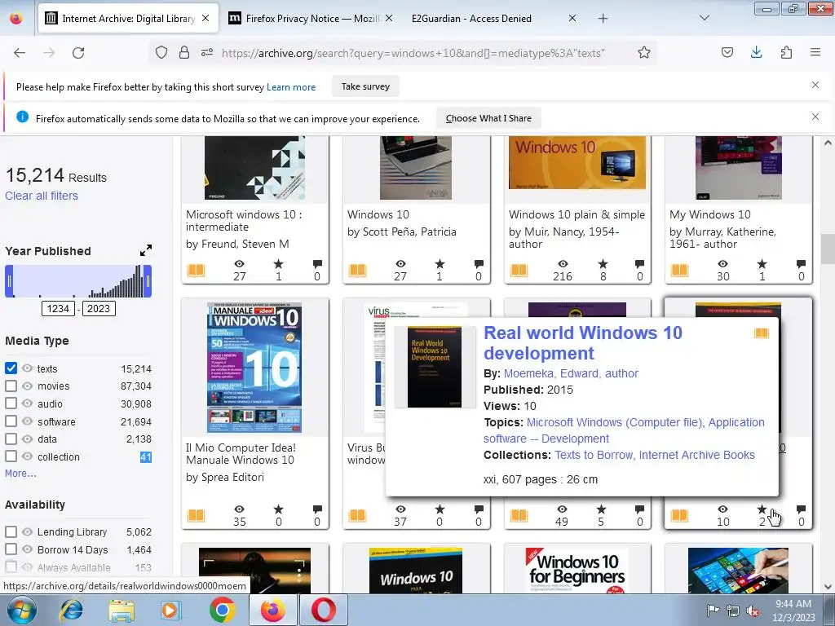
Task: Check the data media type filter
Action: (x=11, y=439)
